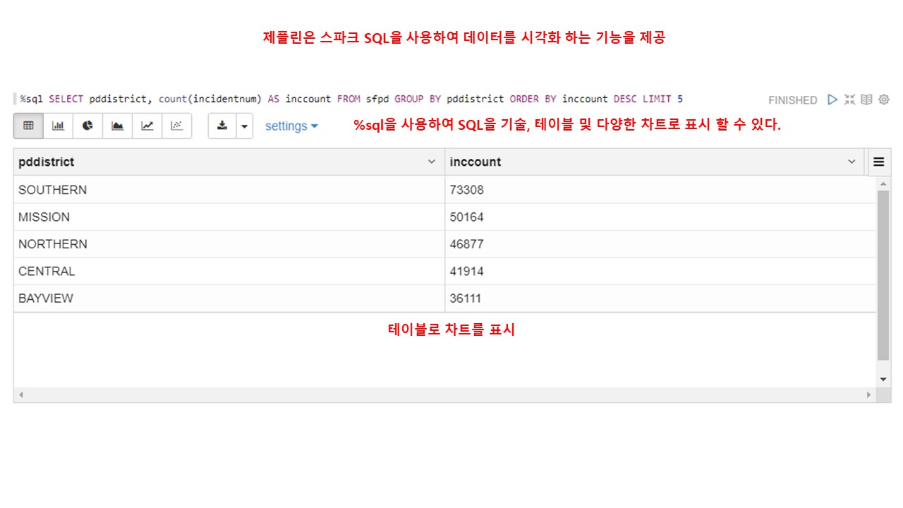Switch to table view icon

[28, 126]
